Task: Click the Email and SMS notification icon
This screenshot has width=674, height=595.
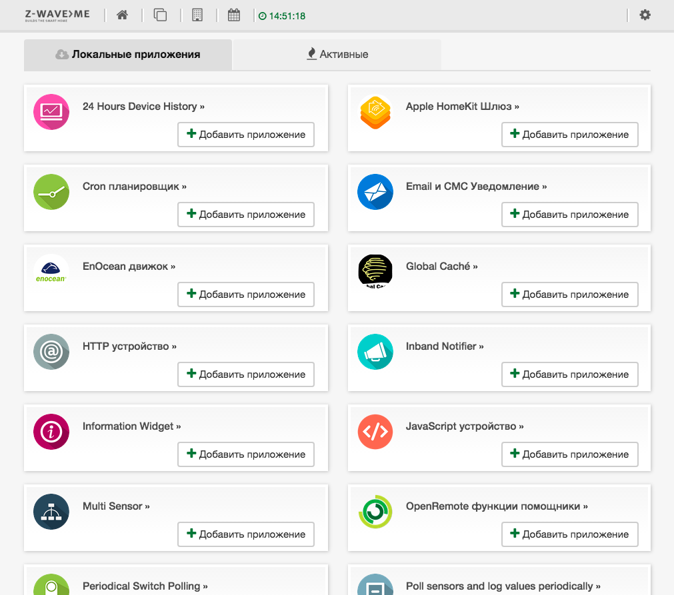Action: click(375, 192)
